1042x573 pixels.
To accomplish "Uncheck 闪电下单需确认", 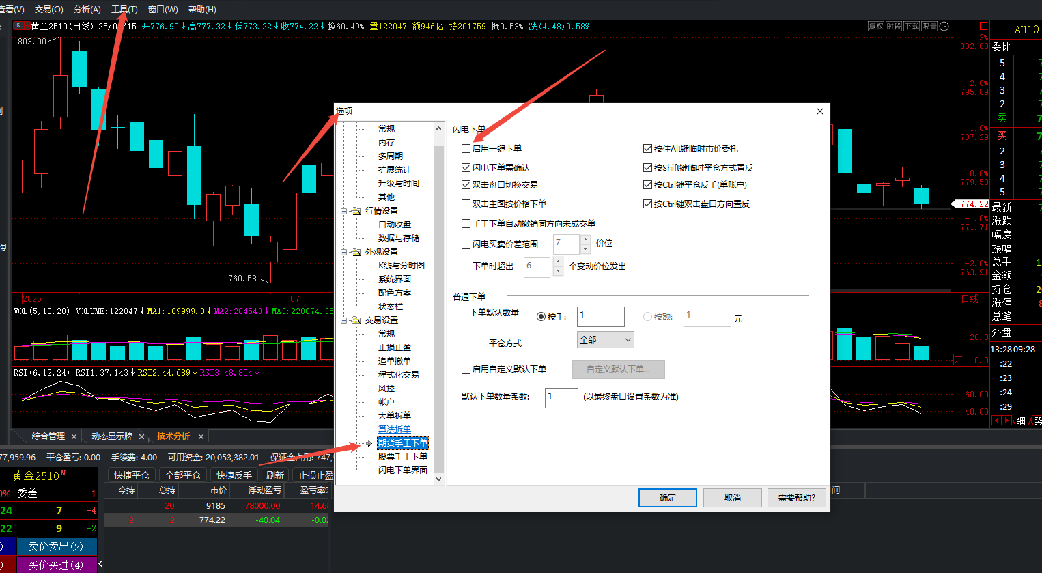I will pos(466,167).
